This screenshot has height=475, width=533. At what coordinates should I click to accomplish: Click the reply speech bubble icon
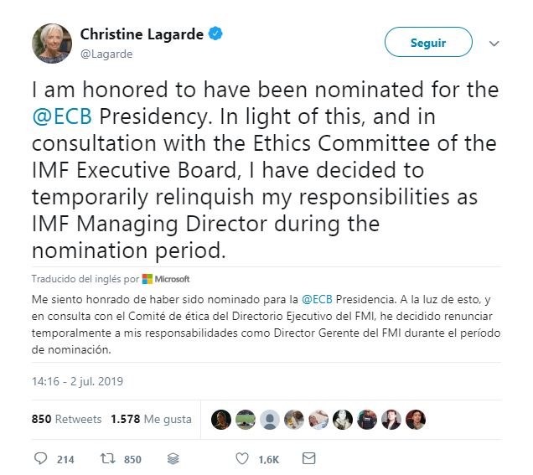pos(41,458)
